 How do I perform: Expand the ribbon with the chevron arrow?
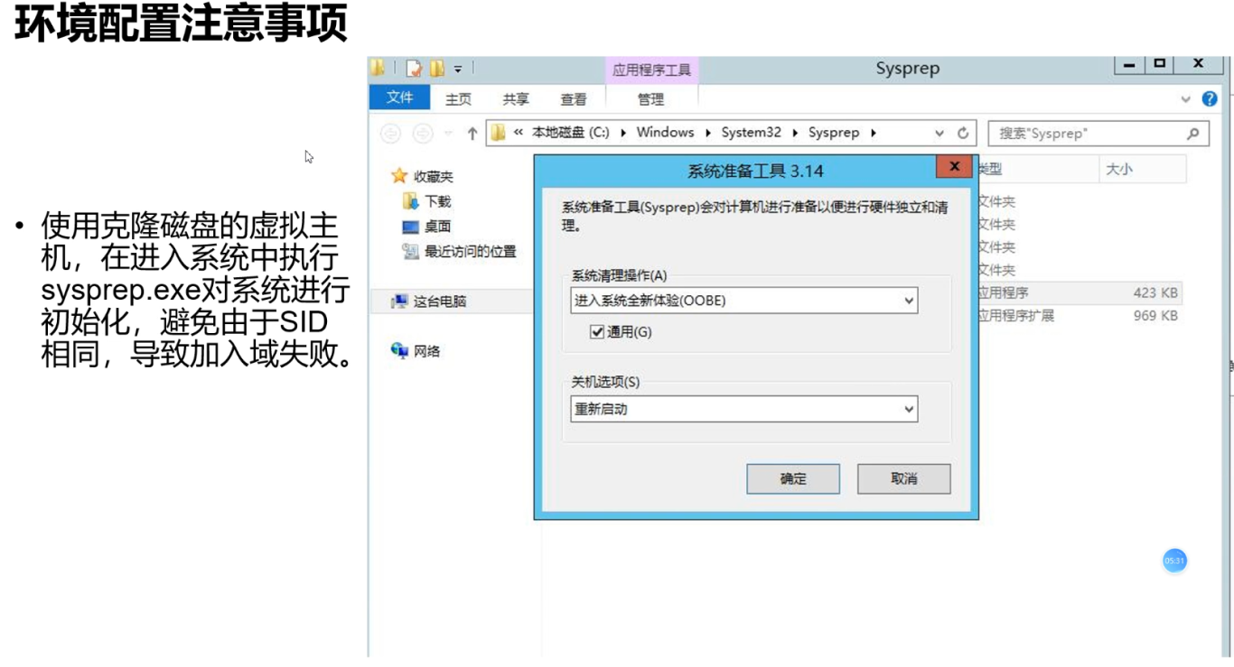click(x=1186, y=99)
